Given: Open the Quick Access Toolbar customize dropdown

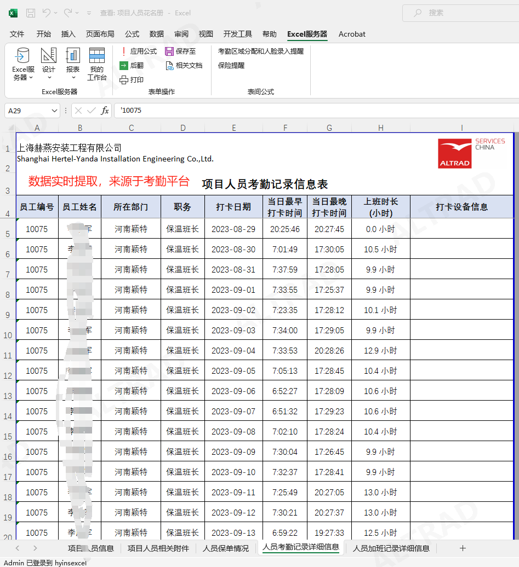Looking at the screenshot, I should coord(90,13).
